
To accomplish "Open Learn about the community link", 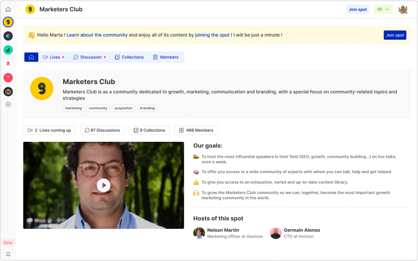I will (97, 35).
